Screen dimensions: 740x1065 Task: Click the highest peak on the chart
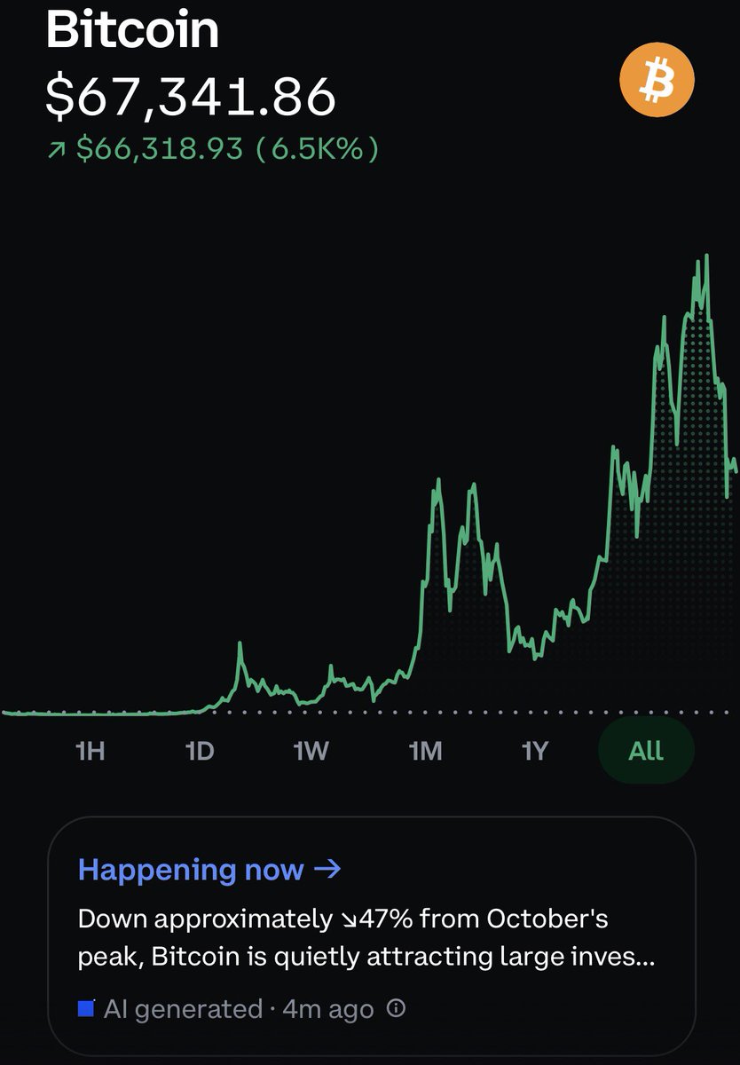707,256
